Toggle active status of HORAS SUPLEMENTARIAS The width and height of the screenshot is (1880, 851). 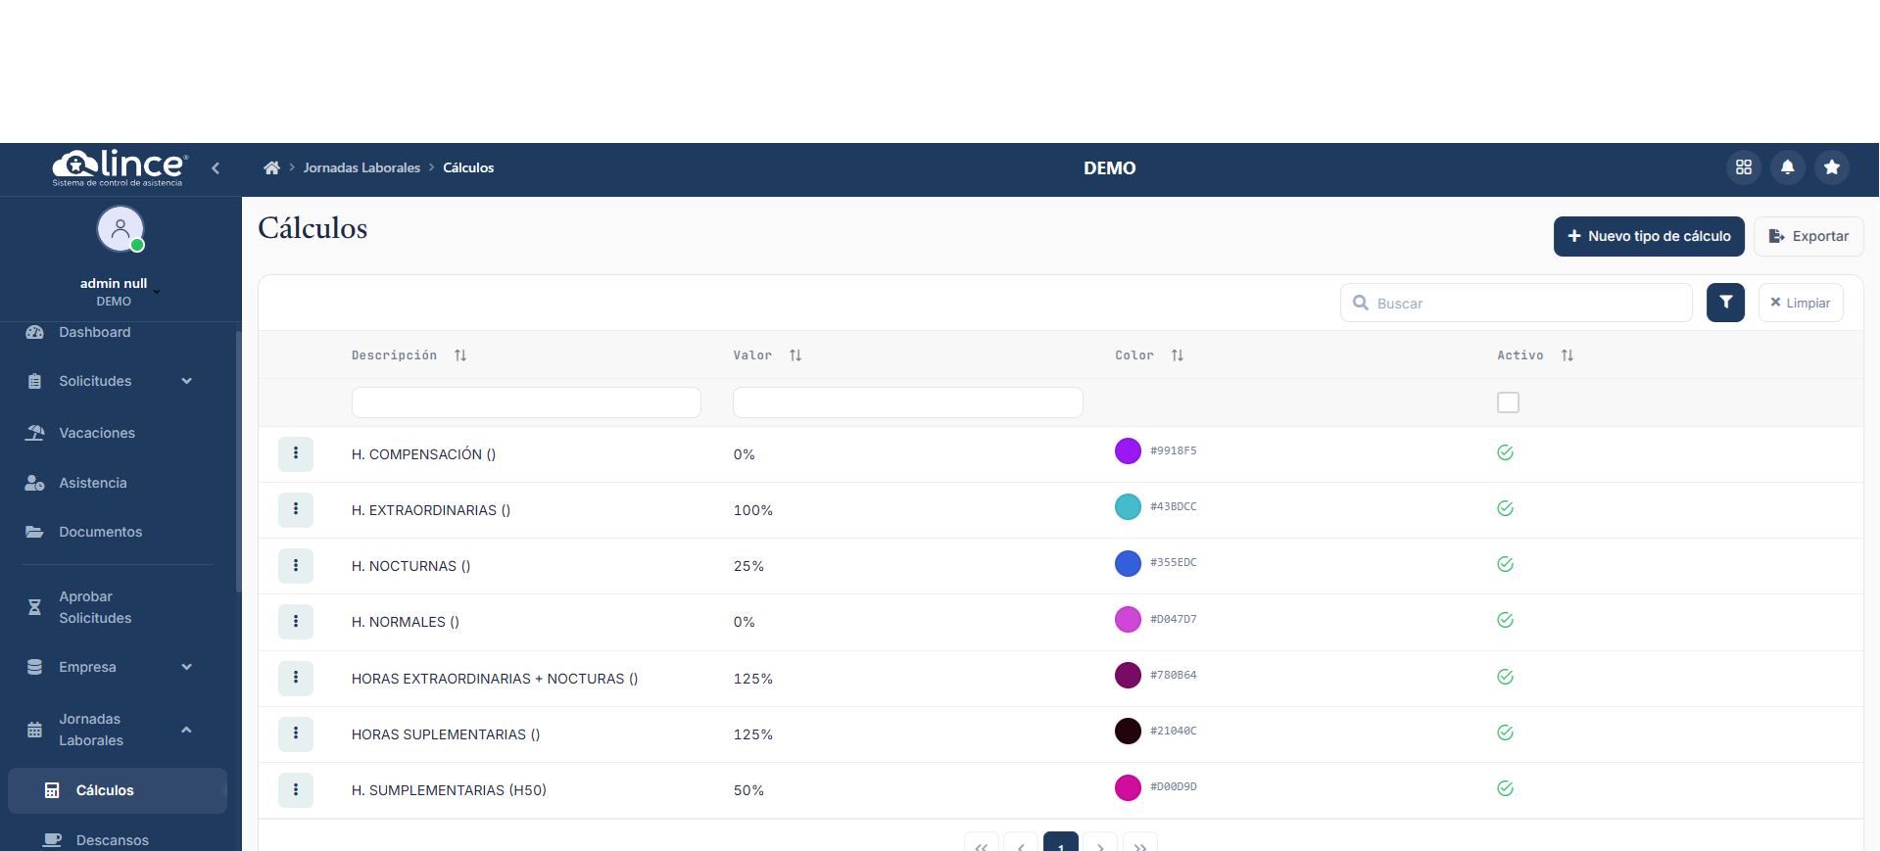point(1505,733)
